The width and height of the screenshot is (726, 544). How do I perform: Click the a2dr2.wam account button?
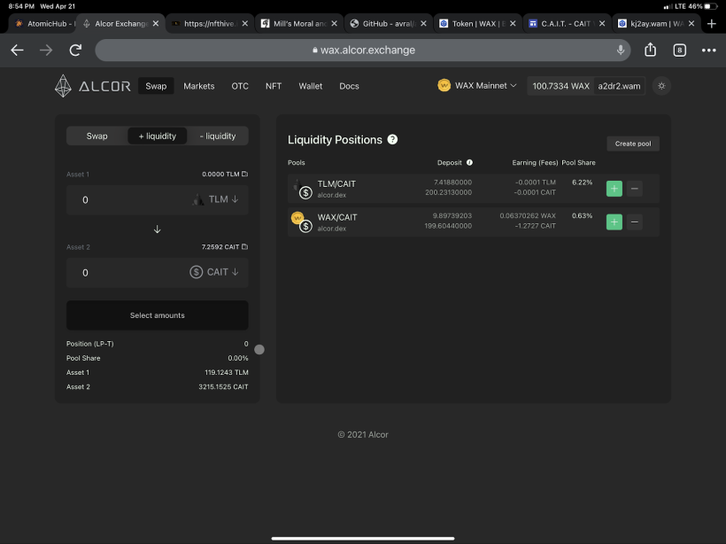coord(619,86)
